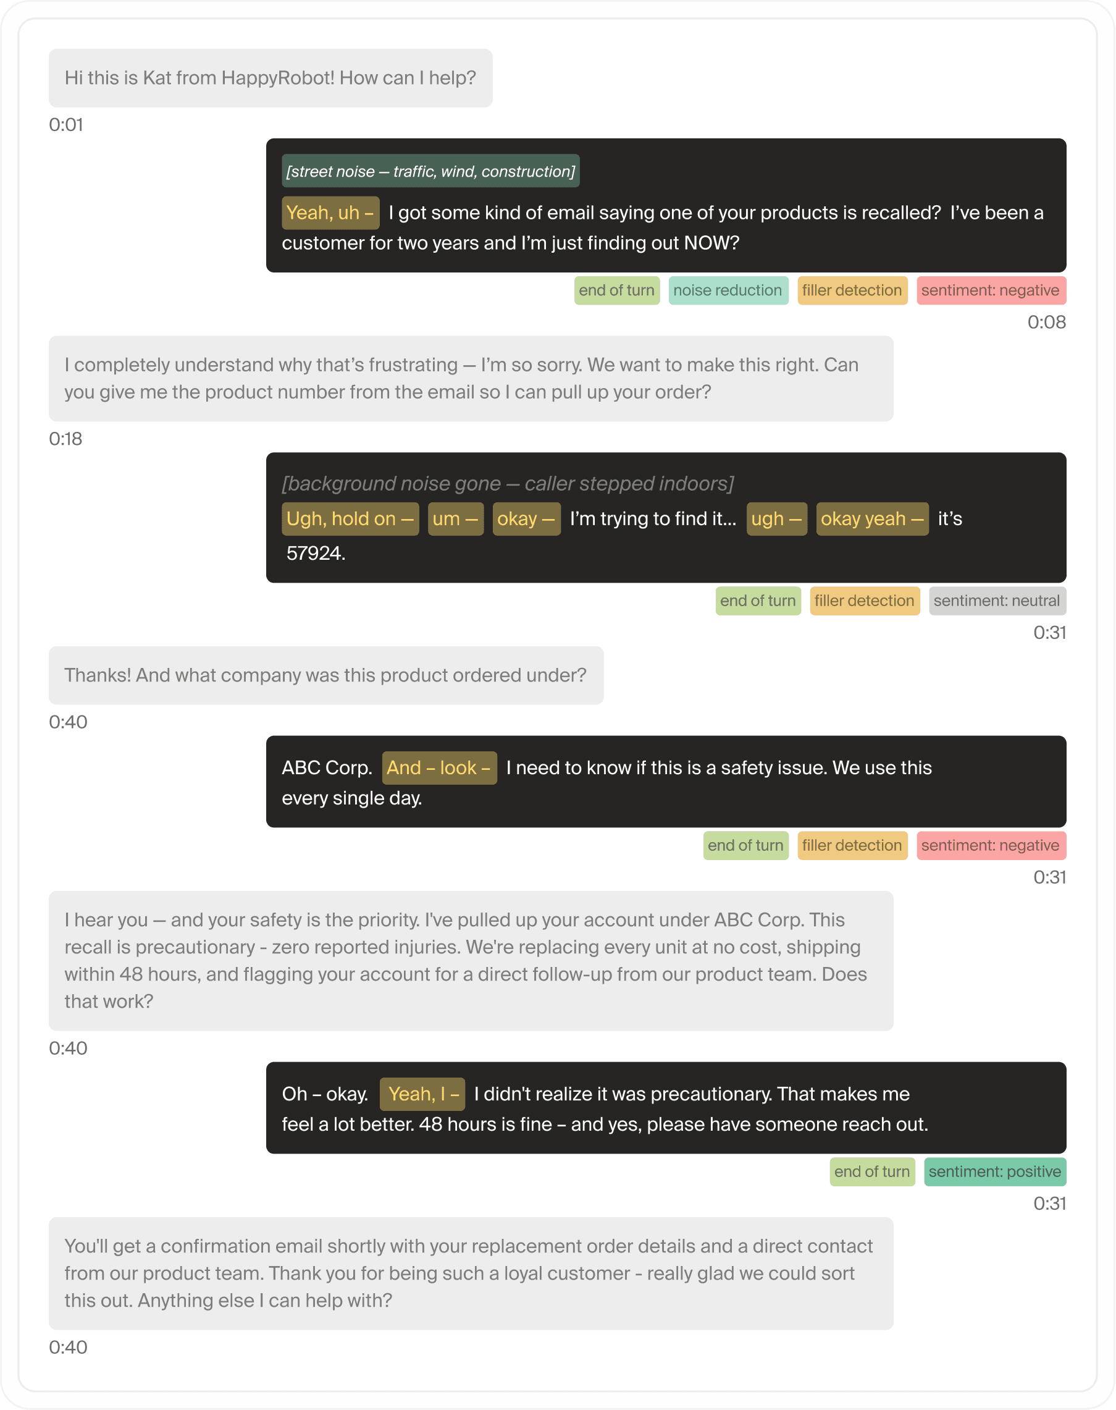Click the 'Thanks! And what company' message bubble
This screenshot has width=1116, height=1410.
(x=326, y=675)
